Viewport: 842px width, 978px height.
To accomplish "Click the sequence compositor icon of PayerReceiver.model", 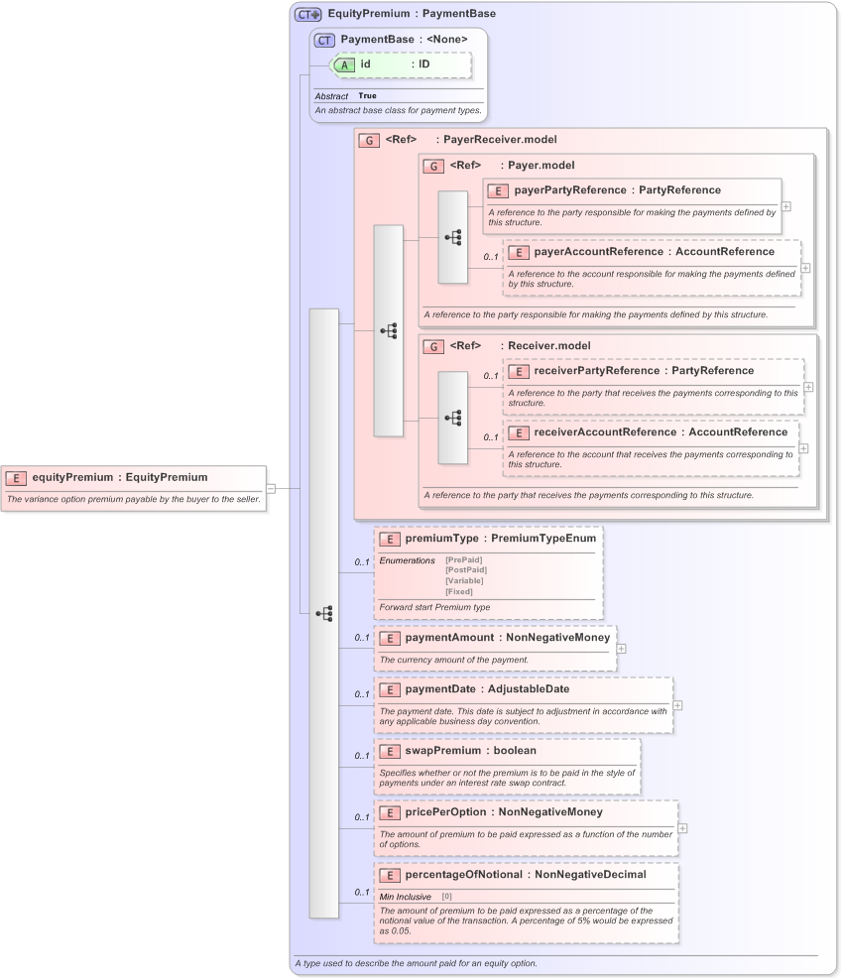I will click(x=389, y=330).
